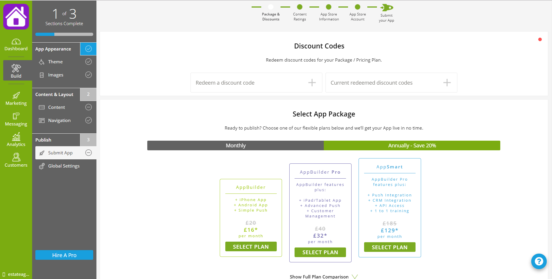Click the Content & Layout badge 2
The width and height of the screenshot is (552, 279).
point(88,94)
